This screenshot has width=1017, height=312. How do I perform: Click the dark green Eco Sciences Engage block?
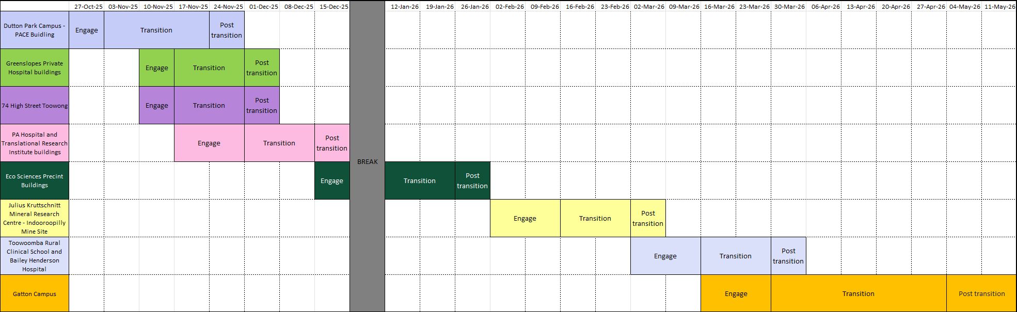point(332,180)
